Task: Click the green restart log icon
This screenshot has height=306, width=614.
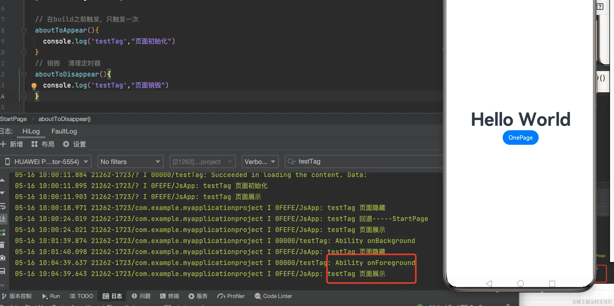Action: pyautogui.click(x=3, y=232)
